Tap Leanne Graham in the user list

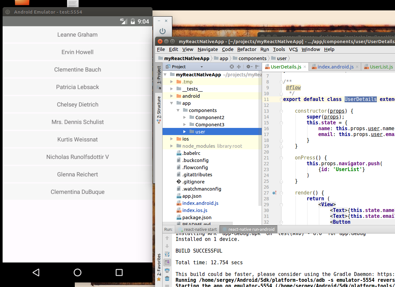tap(77, 35)
